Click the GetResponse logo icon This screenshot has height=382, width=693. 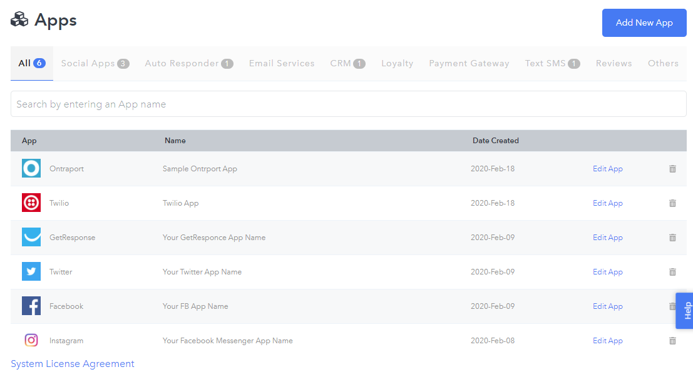[x=31, y=237]
